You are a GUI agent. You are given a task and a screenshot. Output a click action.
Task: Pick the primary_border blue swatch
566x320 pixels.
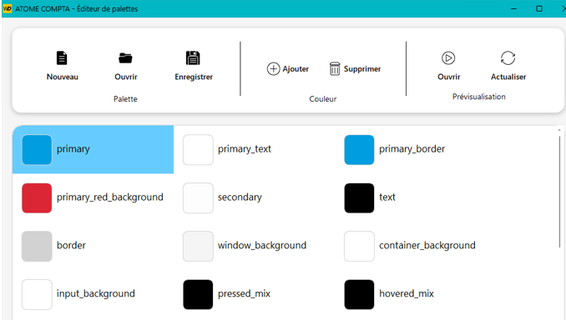point(359,149)
